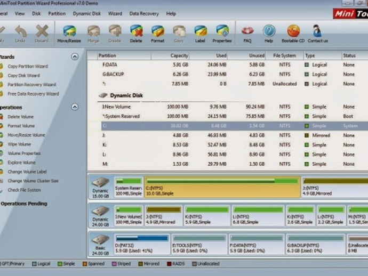Open the Disk menu
The width and height of the screenshot is (368, 276).
tap(36, 14)
